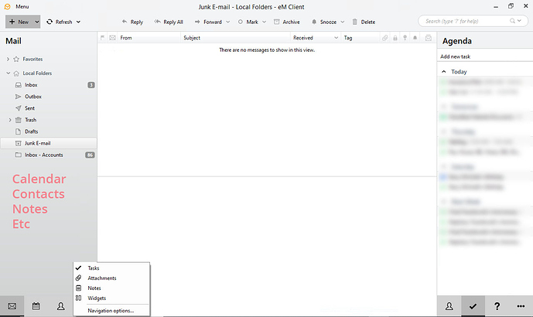Switch to Mail via envelope icon
Viewport: 533px width, 317px height.
coord(12,306)
